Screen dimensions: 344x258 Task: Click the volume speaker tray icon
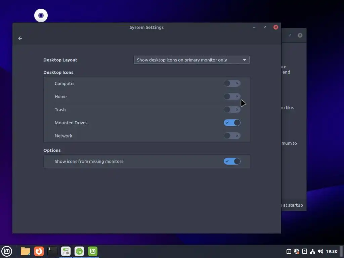click(320, 251)
